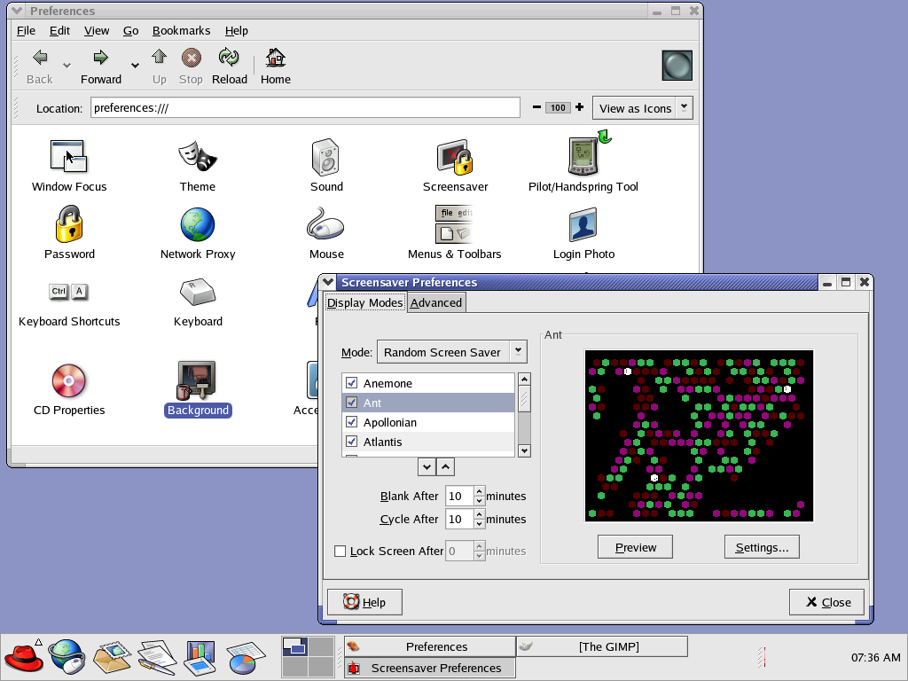Open the Theme preferences icon
Image resolution: width=908 pixels, height=681 pixels.
[x=198, y=156]
